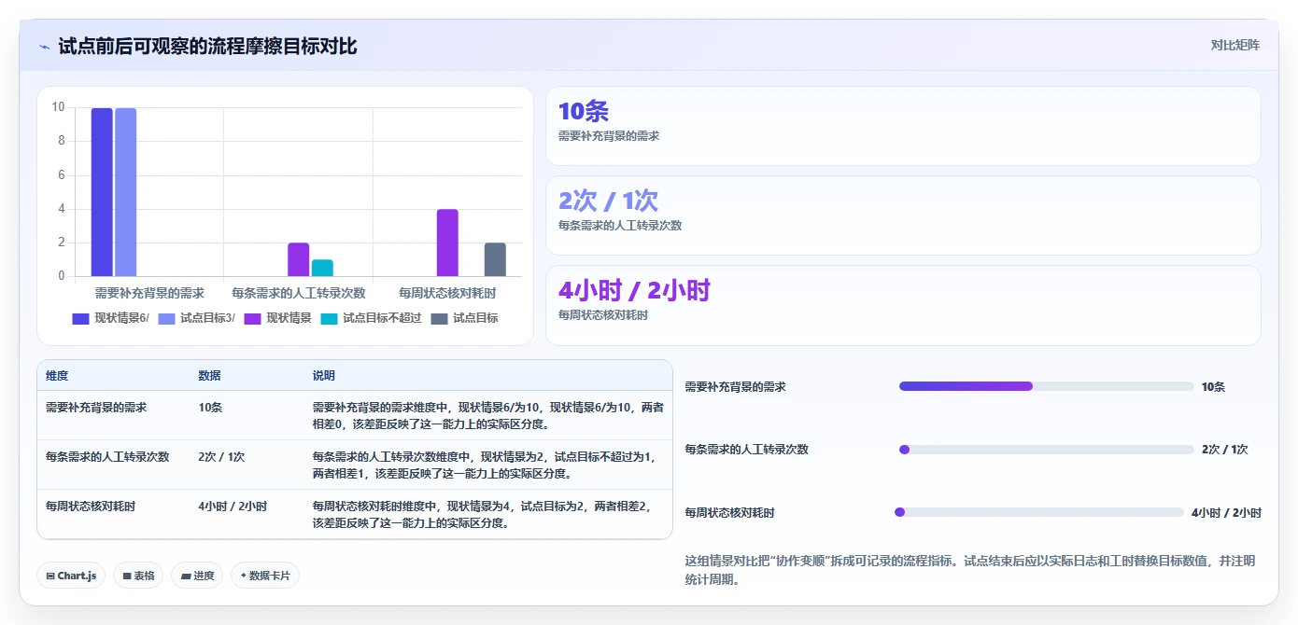
Task: Click the 对比矩阵 label in header
Action: click(x=1235, y=45)
